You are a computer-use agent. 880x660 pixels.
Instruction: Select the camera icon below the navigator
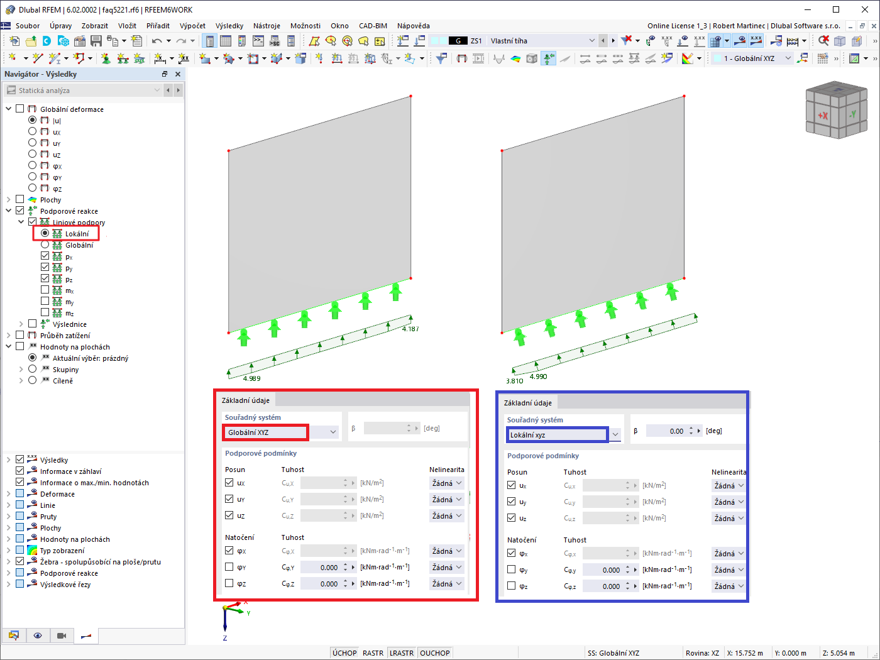point(61,635)
